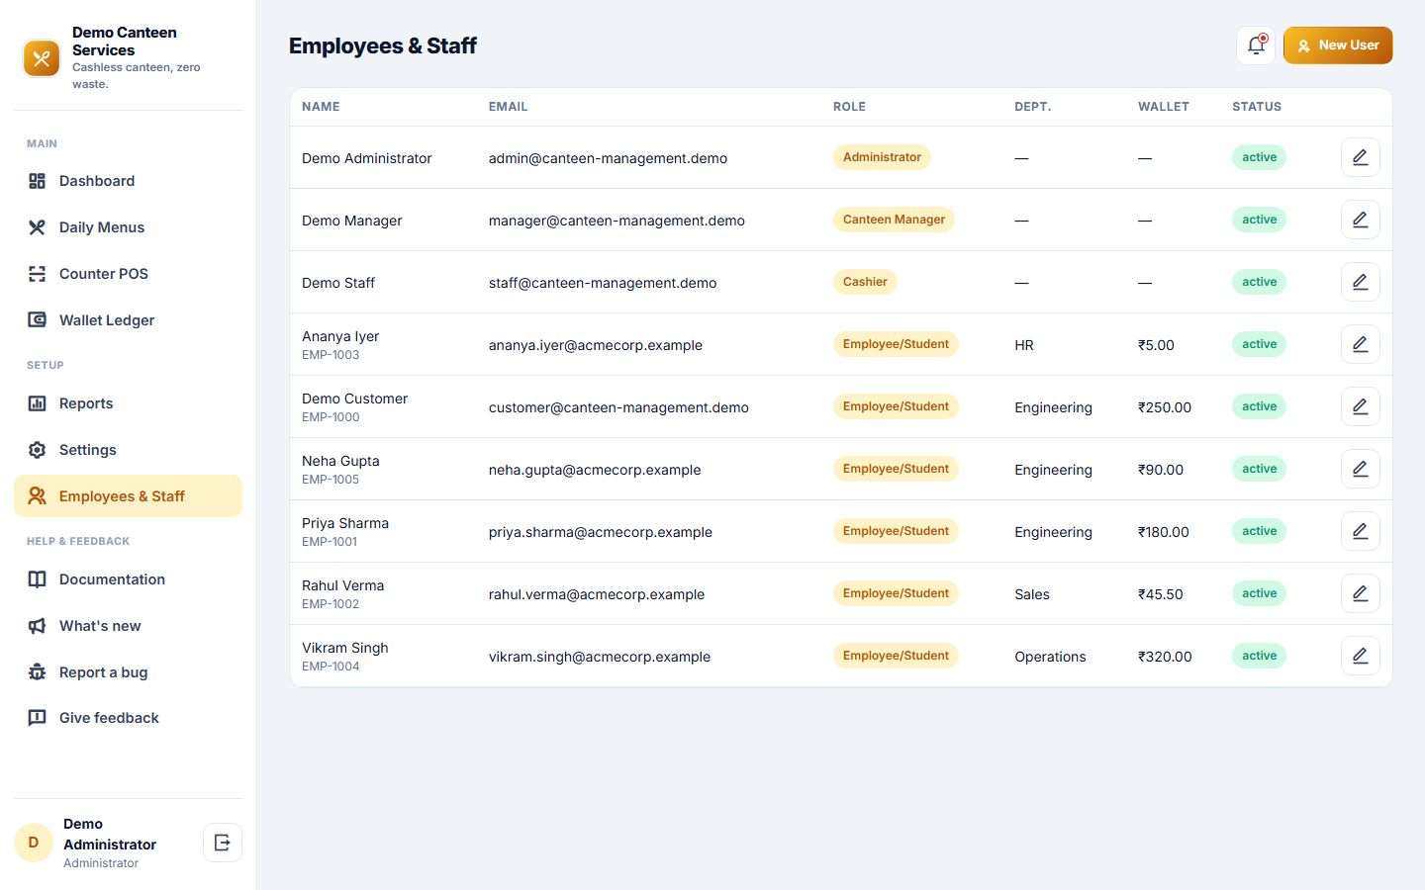Edit the Demo Manager user
Screen dimensions: 1425x890
[1360, 220]
